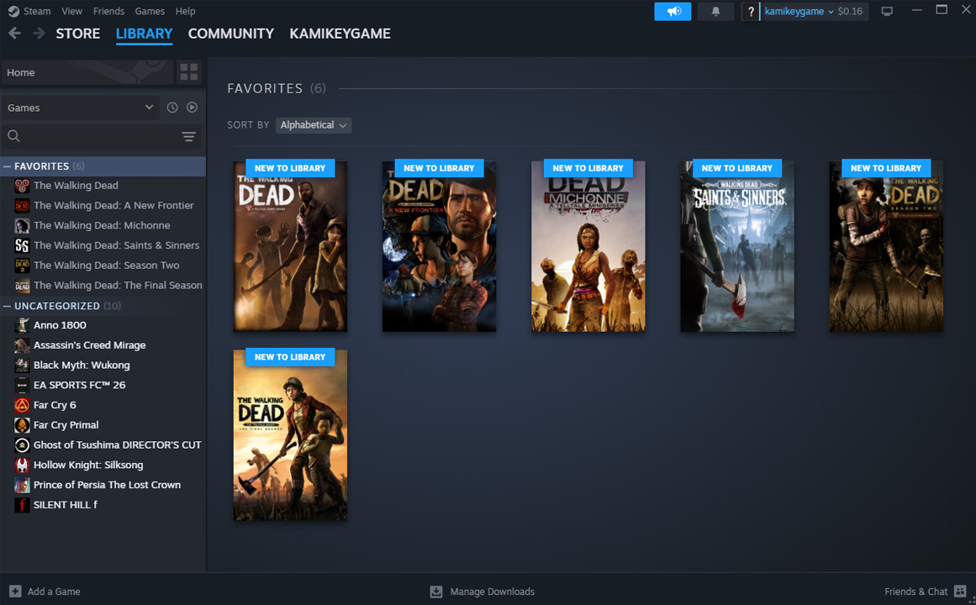Collapse the Favorites category
Viewport: 976px width, 605px height.
click(x=8, y=166)
